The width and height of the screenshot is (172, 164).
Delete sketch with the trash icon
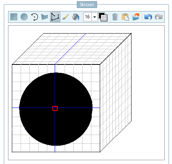(x=115, y=17)
